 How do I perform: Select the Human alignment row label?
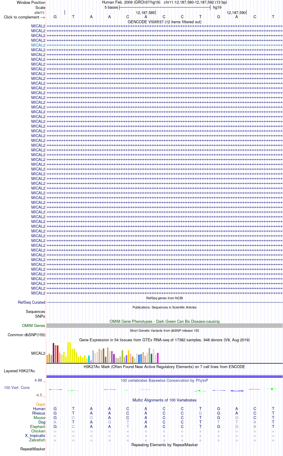tap(39, 409)
